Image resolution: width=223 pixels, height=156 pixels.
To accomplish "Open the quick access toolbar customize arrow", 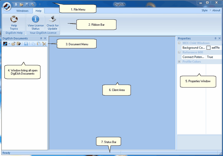I will pyautogui.click(x=40, y=4).
